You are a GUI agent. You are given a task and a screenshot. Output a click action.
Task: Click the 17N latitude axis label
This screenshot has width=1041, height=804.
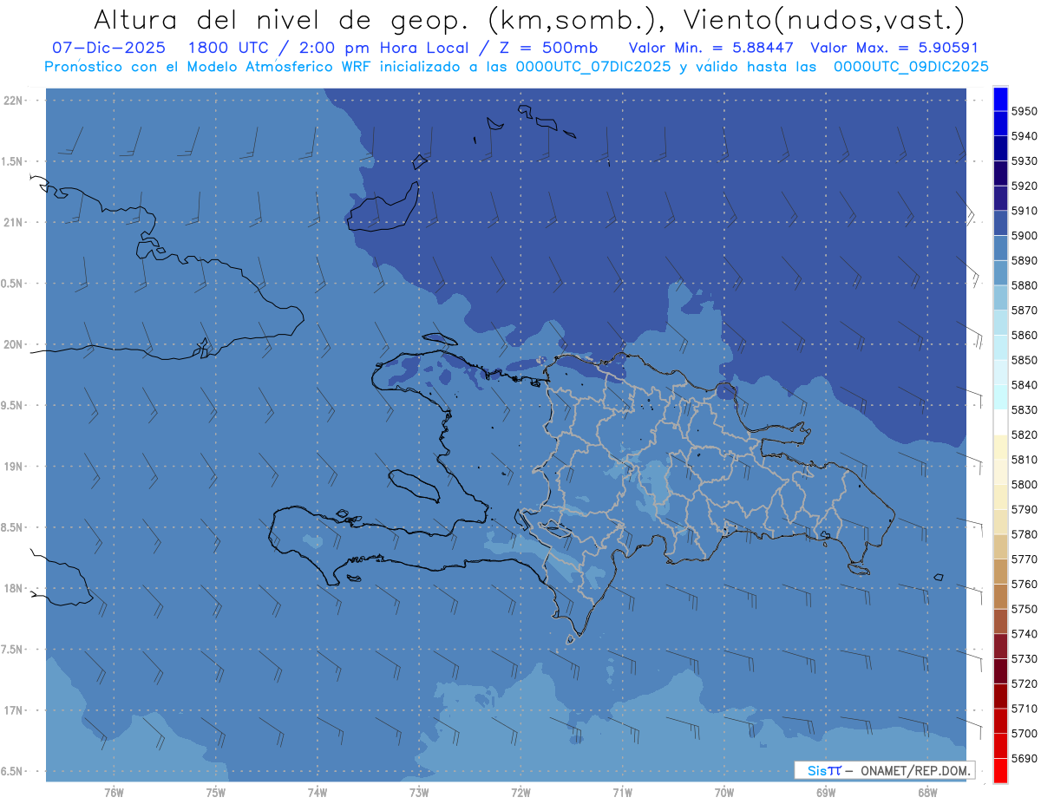(13, 711)
